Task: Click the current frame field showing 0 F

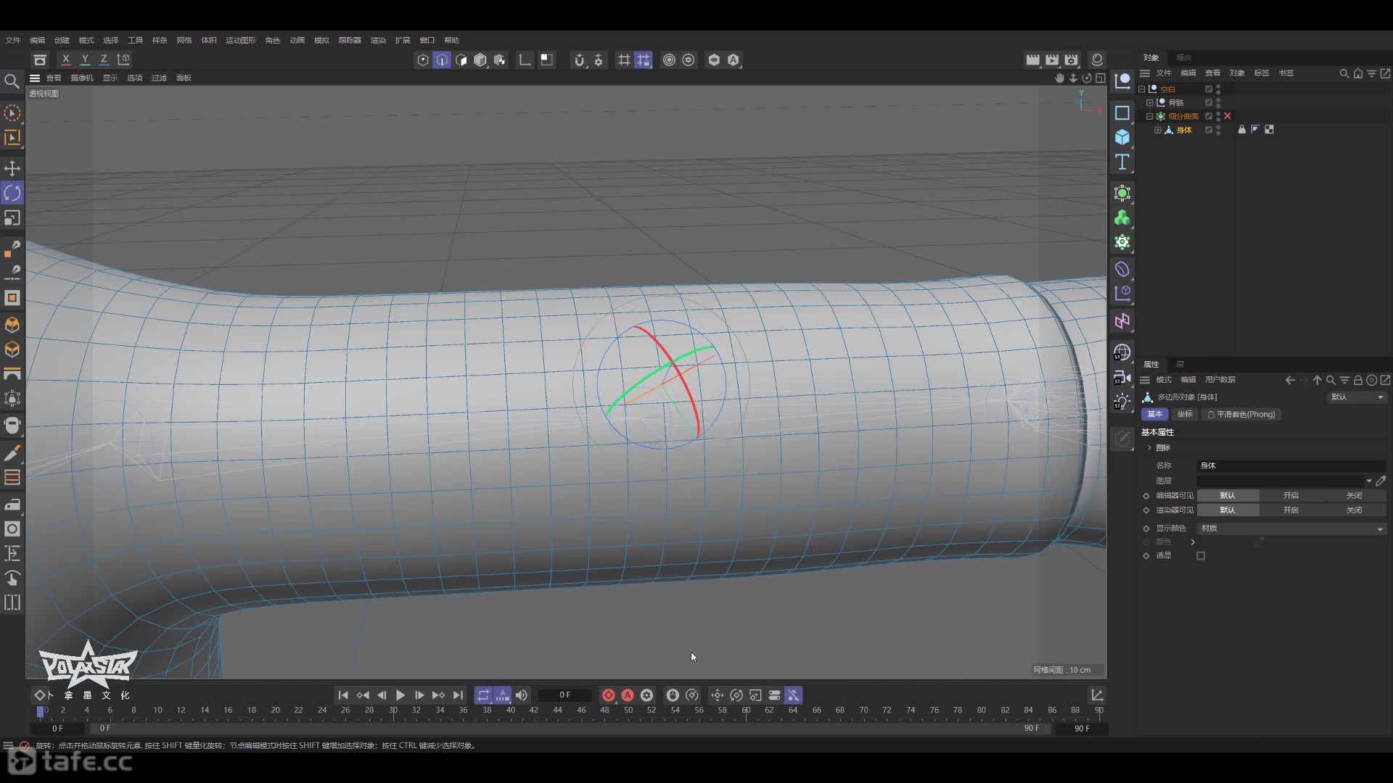Action: pos(564,695)
